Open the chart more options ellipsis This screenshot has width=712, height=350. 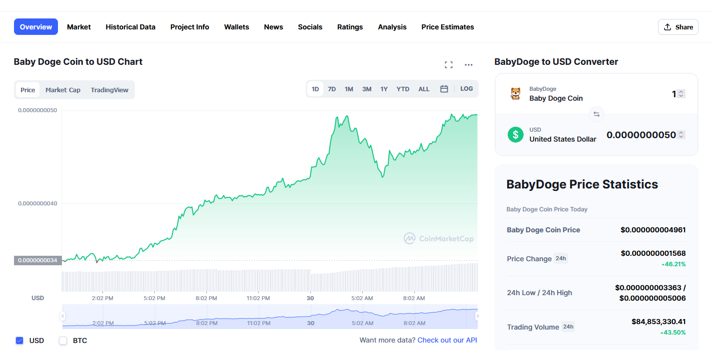coord(469,65)
